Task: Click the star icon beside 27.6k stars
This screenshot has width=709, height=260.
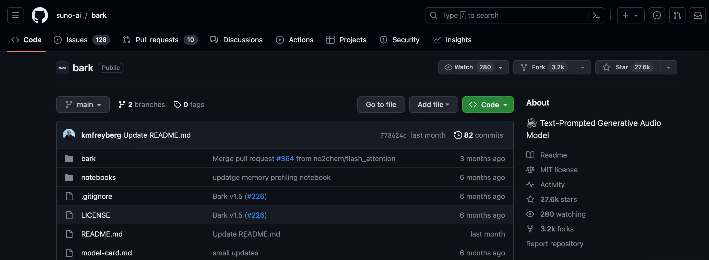Action: pyautogui.click(x=530, y=199)
